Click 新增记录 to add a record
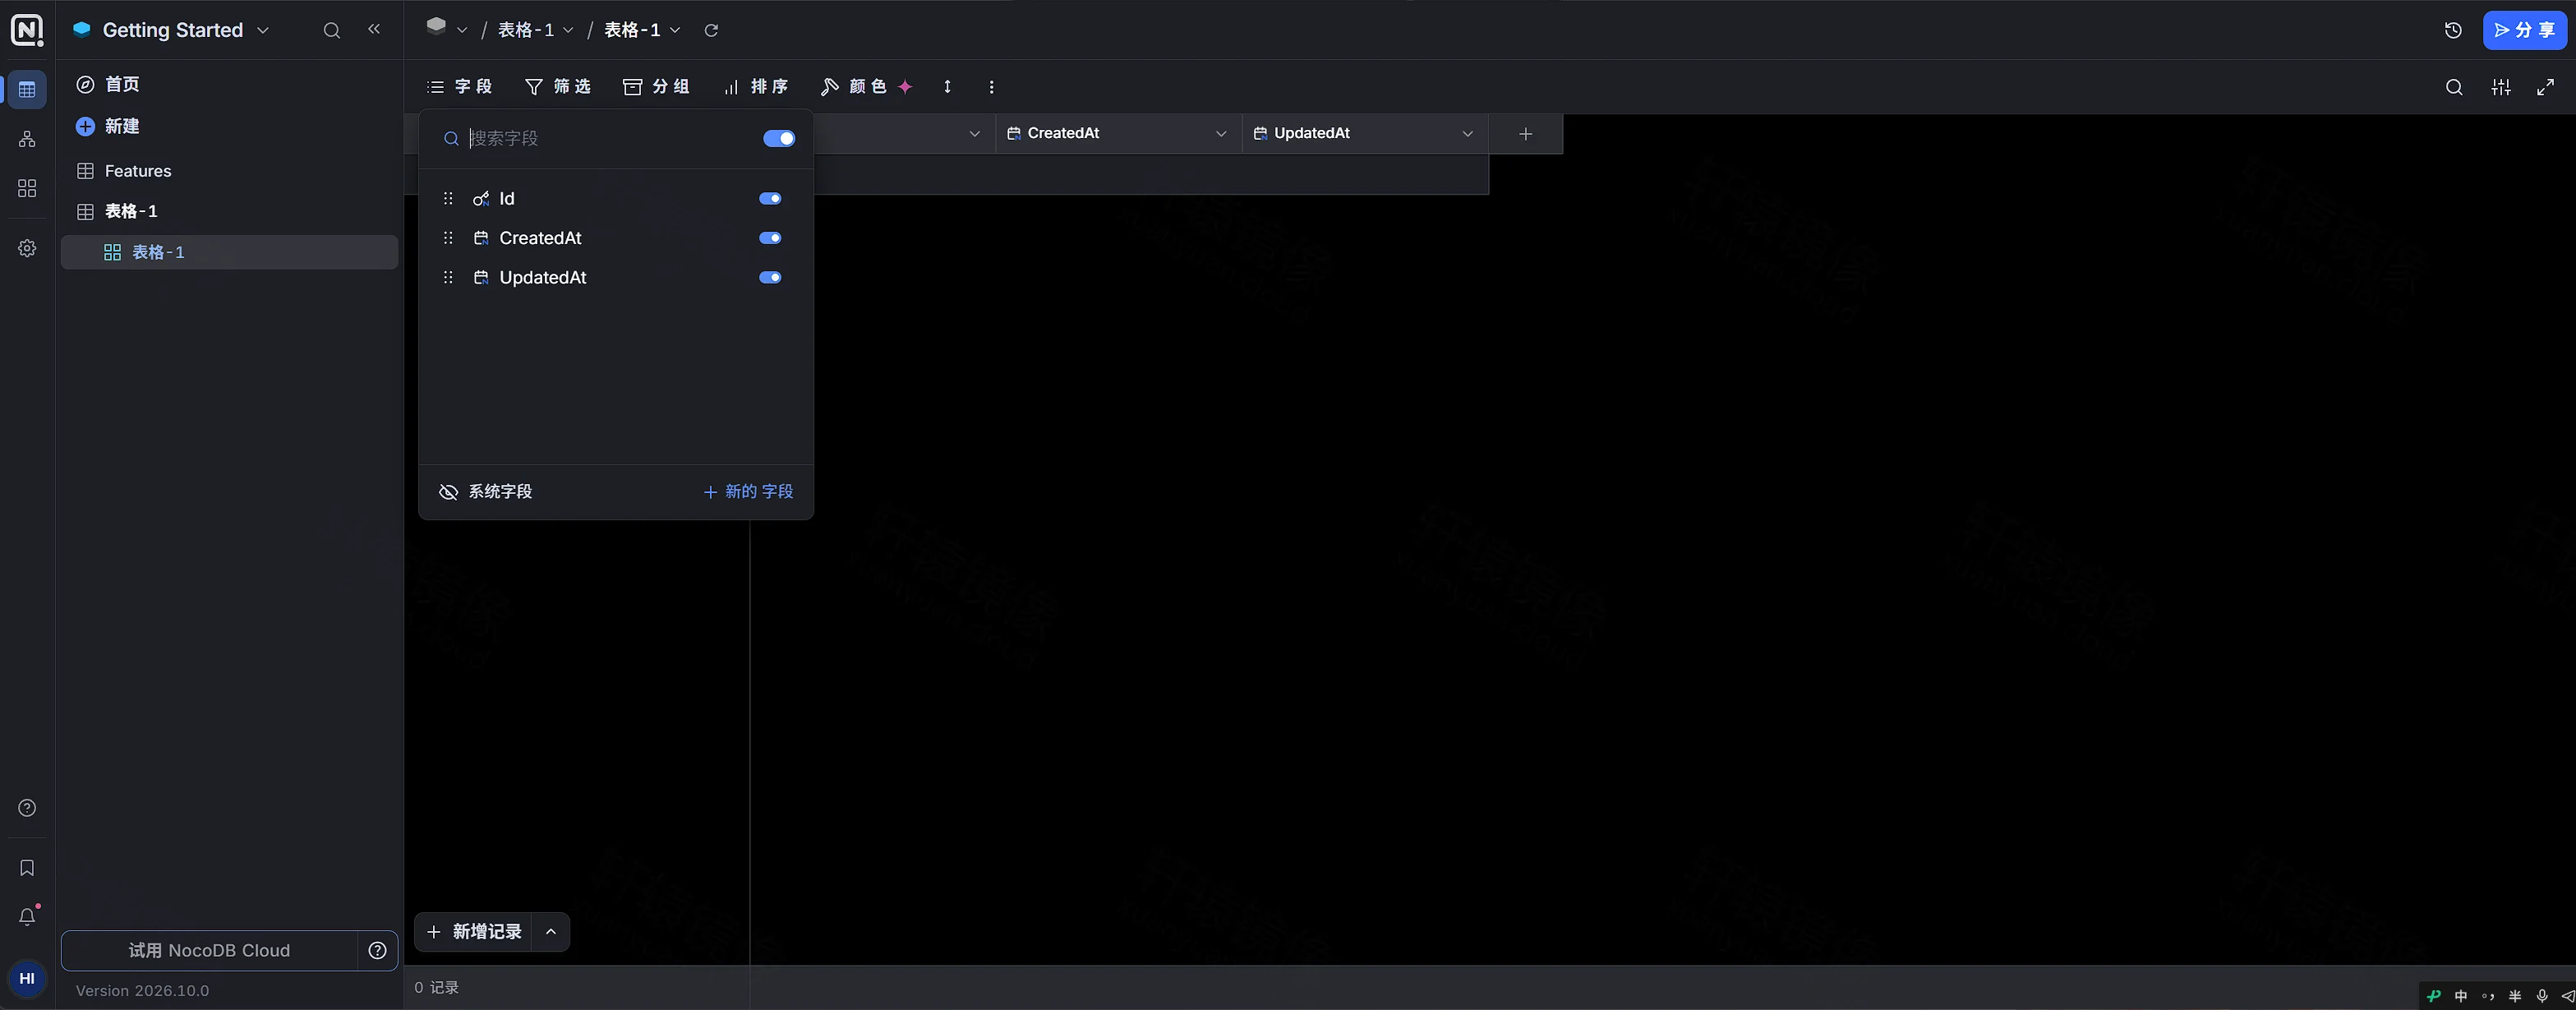This screenshot has width=2576, height=1010. [474, 932]
